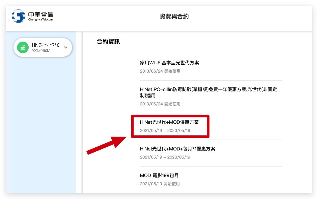This screenshot has width=318, height=199.
Task: Click date range under HiNet光世代+MOD+包月*1優惠方案
Action: point(165,157)
